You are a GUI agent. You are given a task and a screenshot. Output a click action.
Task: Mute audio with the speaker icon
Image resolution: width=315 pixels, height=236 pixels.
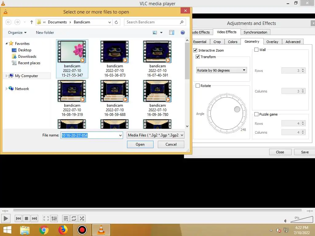point(285,221)
